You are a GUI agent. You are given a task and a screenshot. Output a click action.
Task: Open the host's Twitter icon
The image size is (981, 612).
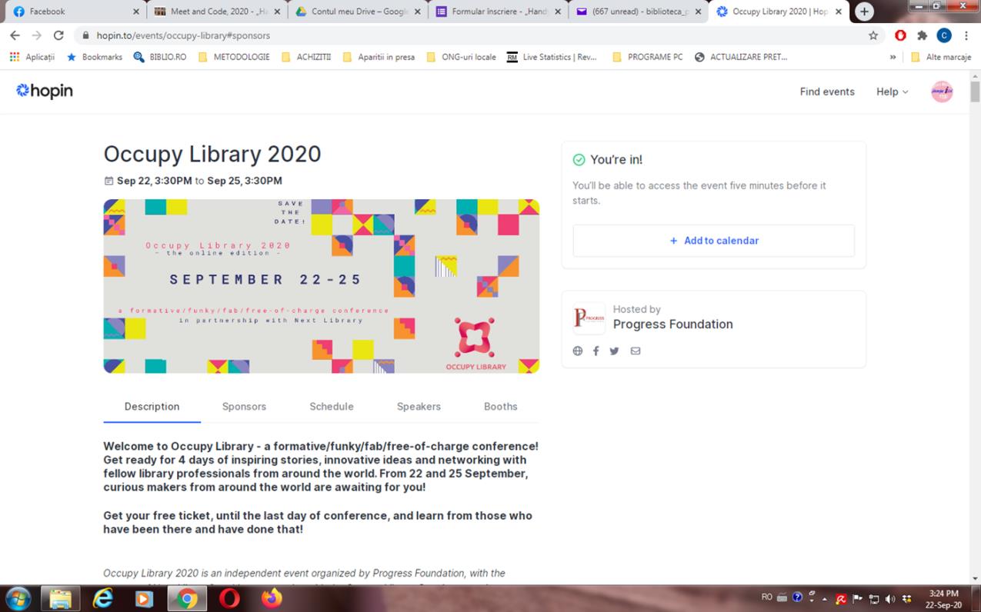[x=614, y=351]
